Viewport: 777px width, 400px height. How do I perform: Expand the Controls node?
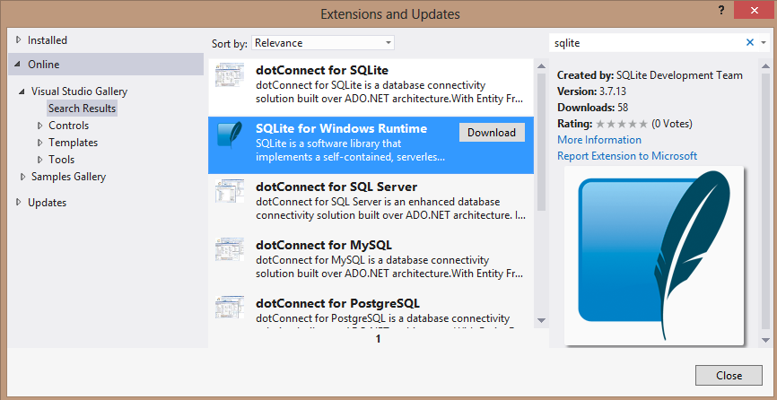[40, 126]
